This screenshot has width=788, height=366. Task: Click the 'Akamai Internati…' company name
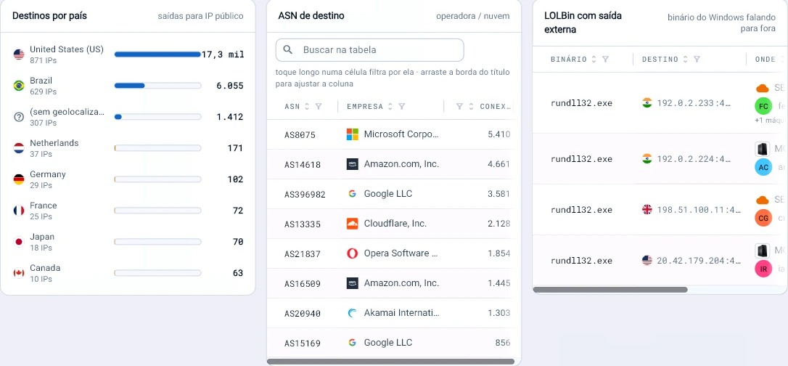point(401,313)
